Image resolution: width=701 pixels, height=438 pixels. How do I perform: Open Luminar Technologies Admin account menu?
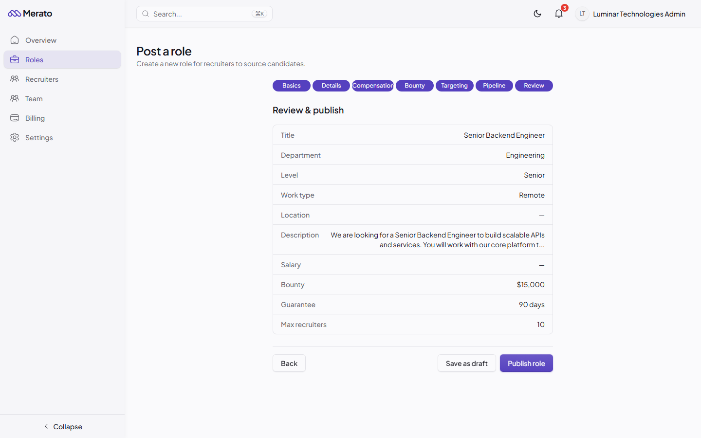coord(639,14)
